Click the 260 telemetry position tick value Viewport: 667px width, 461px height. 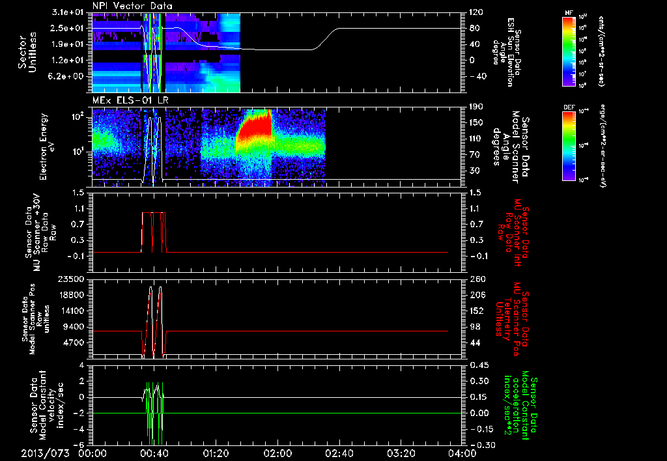(x=476, y=279)
